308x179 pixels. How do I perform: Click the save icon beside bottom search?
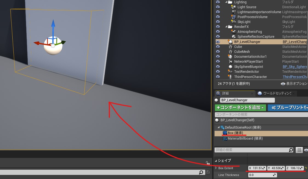pyautogui.click(x=208, y=172)
